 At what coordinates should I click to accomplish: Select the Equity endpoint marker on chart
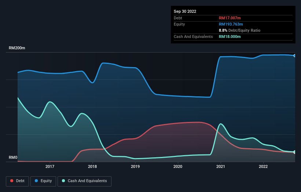(x=295, y=55)
